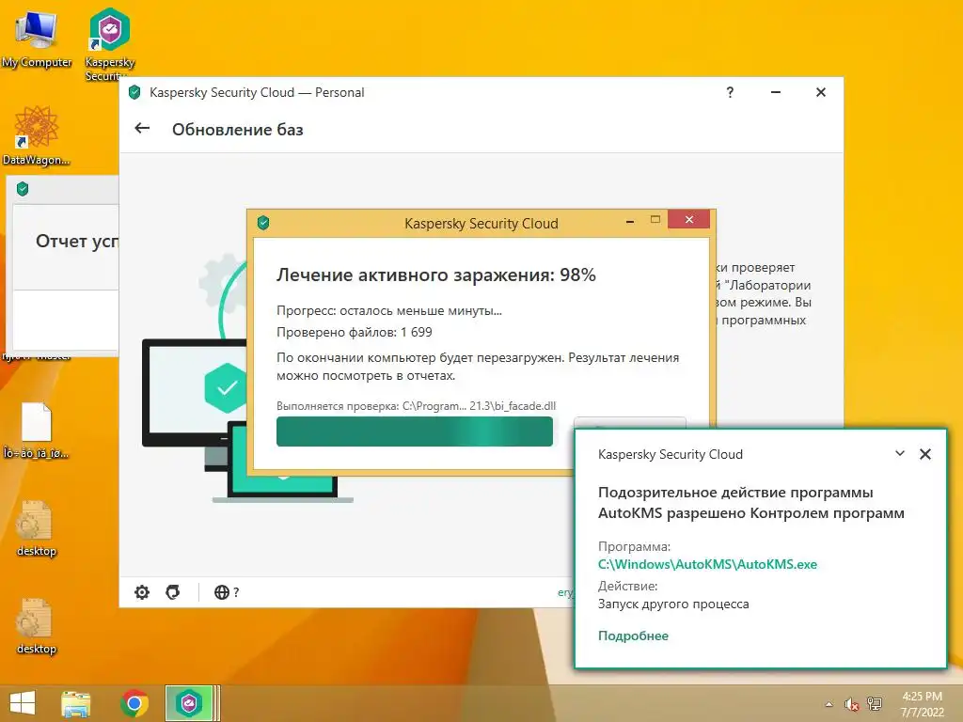The height and width of the screenshot is (722, 963).
Task: Open network status tray icon
Action: pyautogui.click(x=874, y=704)
